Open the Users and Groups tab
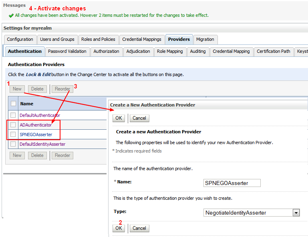This screenshot has height=237, width=308. [x=57, y=39]
